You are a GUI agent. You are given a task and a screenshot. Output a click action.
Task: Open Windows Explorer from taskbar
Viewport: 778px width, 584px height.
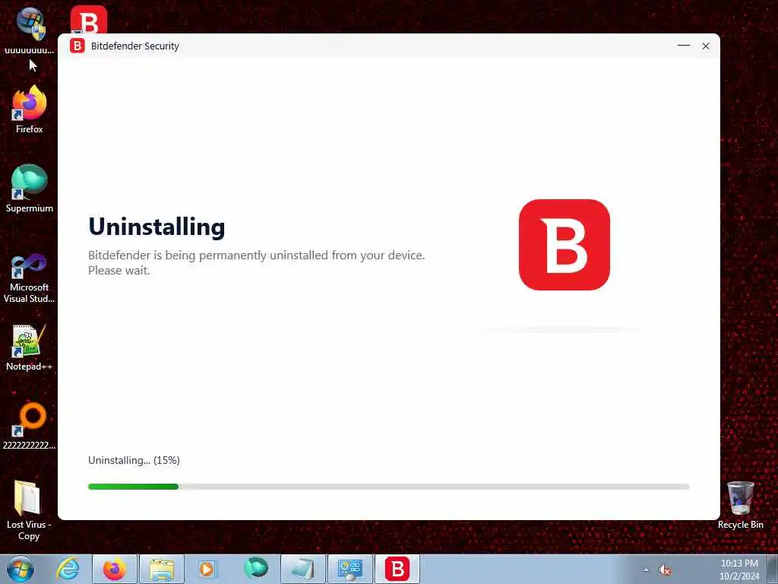pos(162,569)
